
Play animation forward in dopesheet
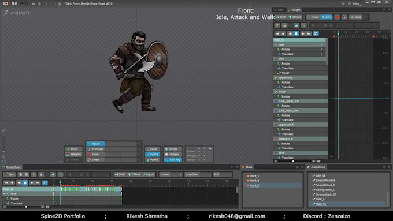32,183
